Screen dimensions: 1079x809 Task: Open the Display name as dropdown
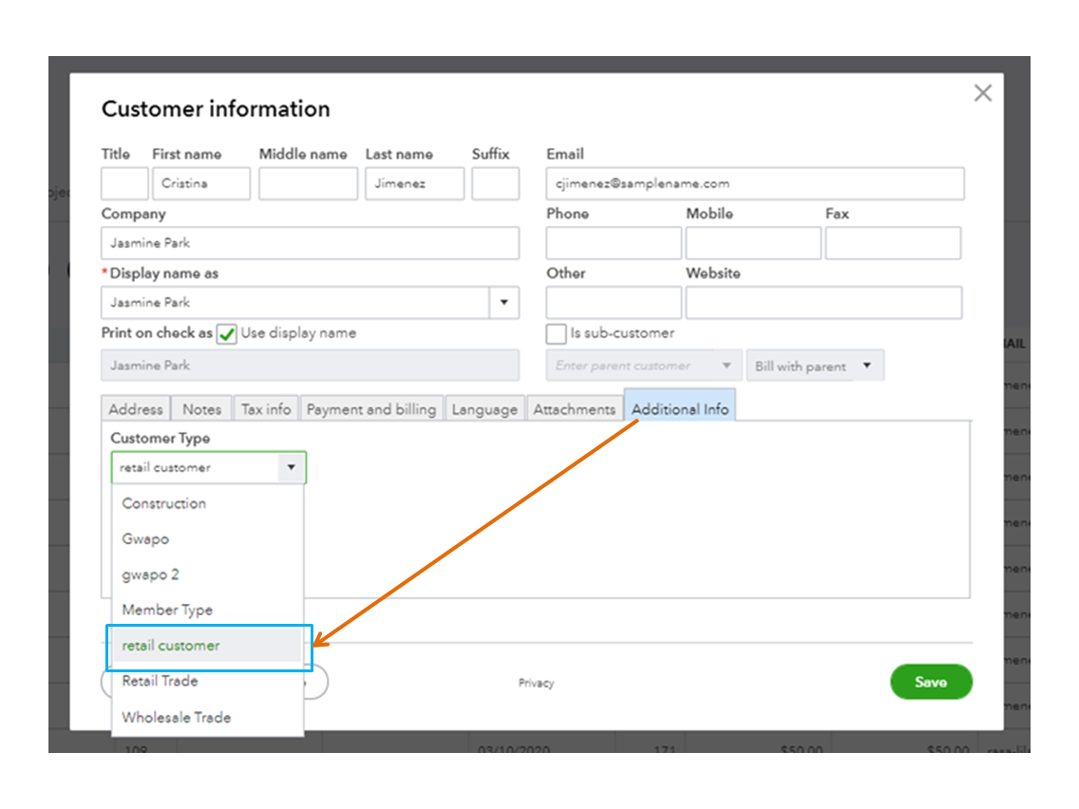[504, 302]
